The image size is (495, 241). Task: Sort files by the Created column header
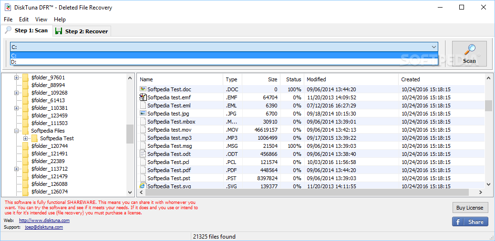tap(441, 79)
